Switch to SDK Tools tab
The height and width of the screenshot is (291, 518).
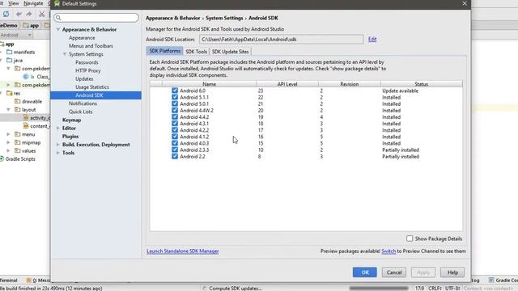pos(196,52)
